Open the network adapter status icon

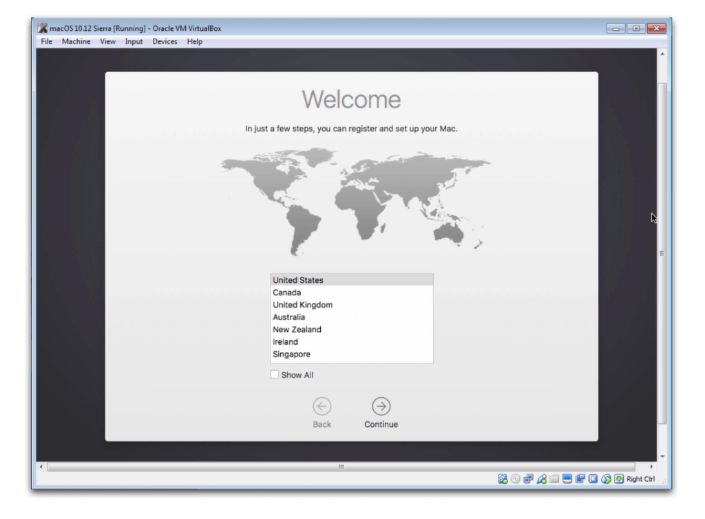tap(529, 479)
